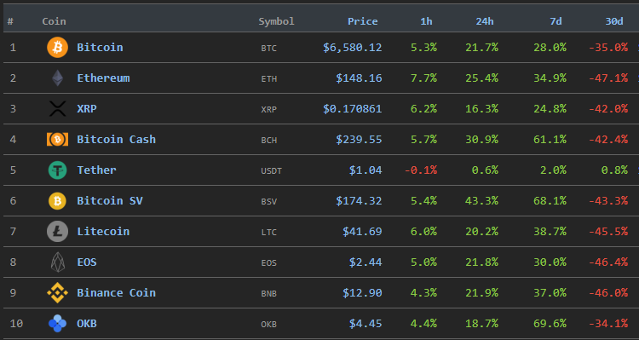639x340 pixels.
Task: Open the Binance Coin name link
Action: click(116, 293)
